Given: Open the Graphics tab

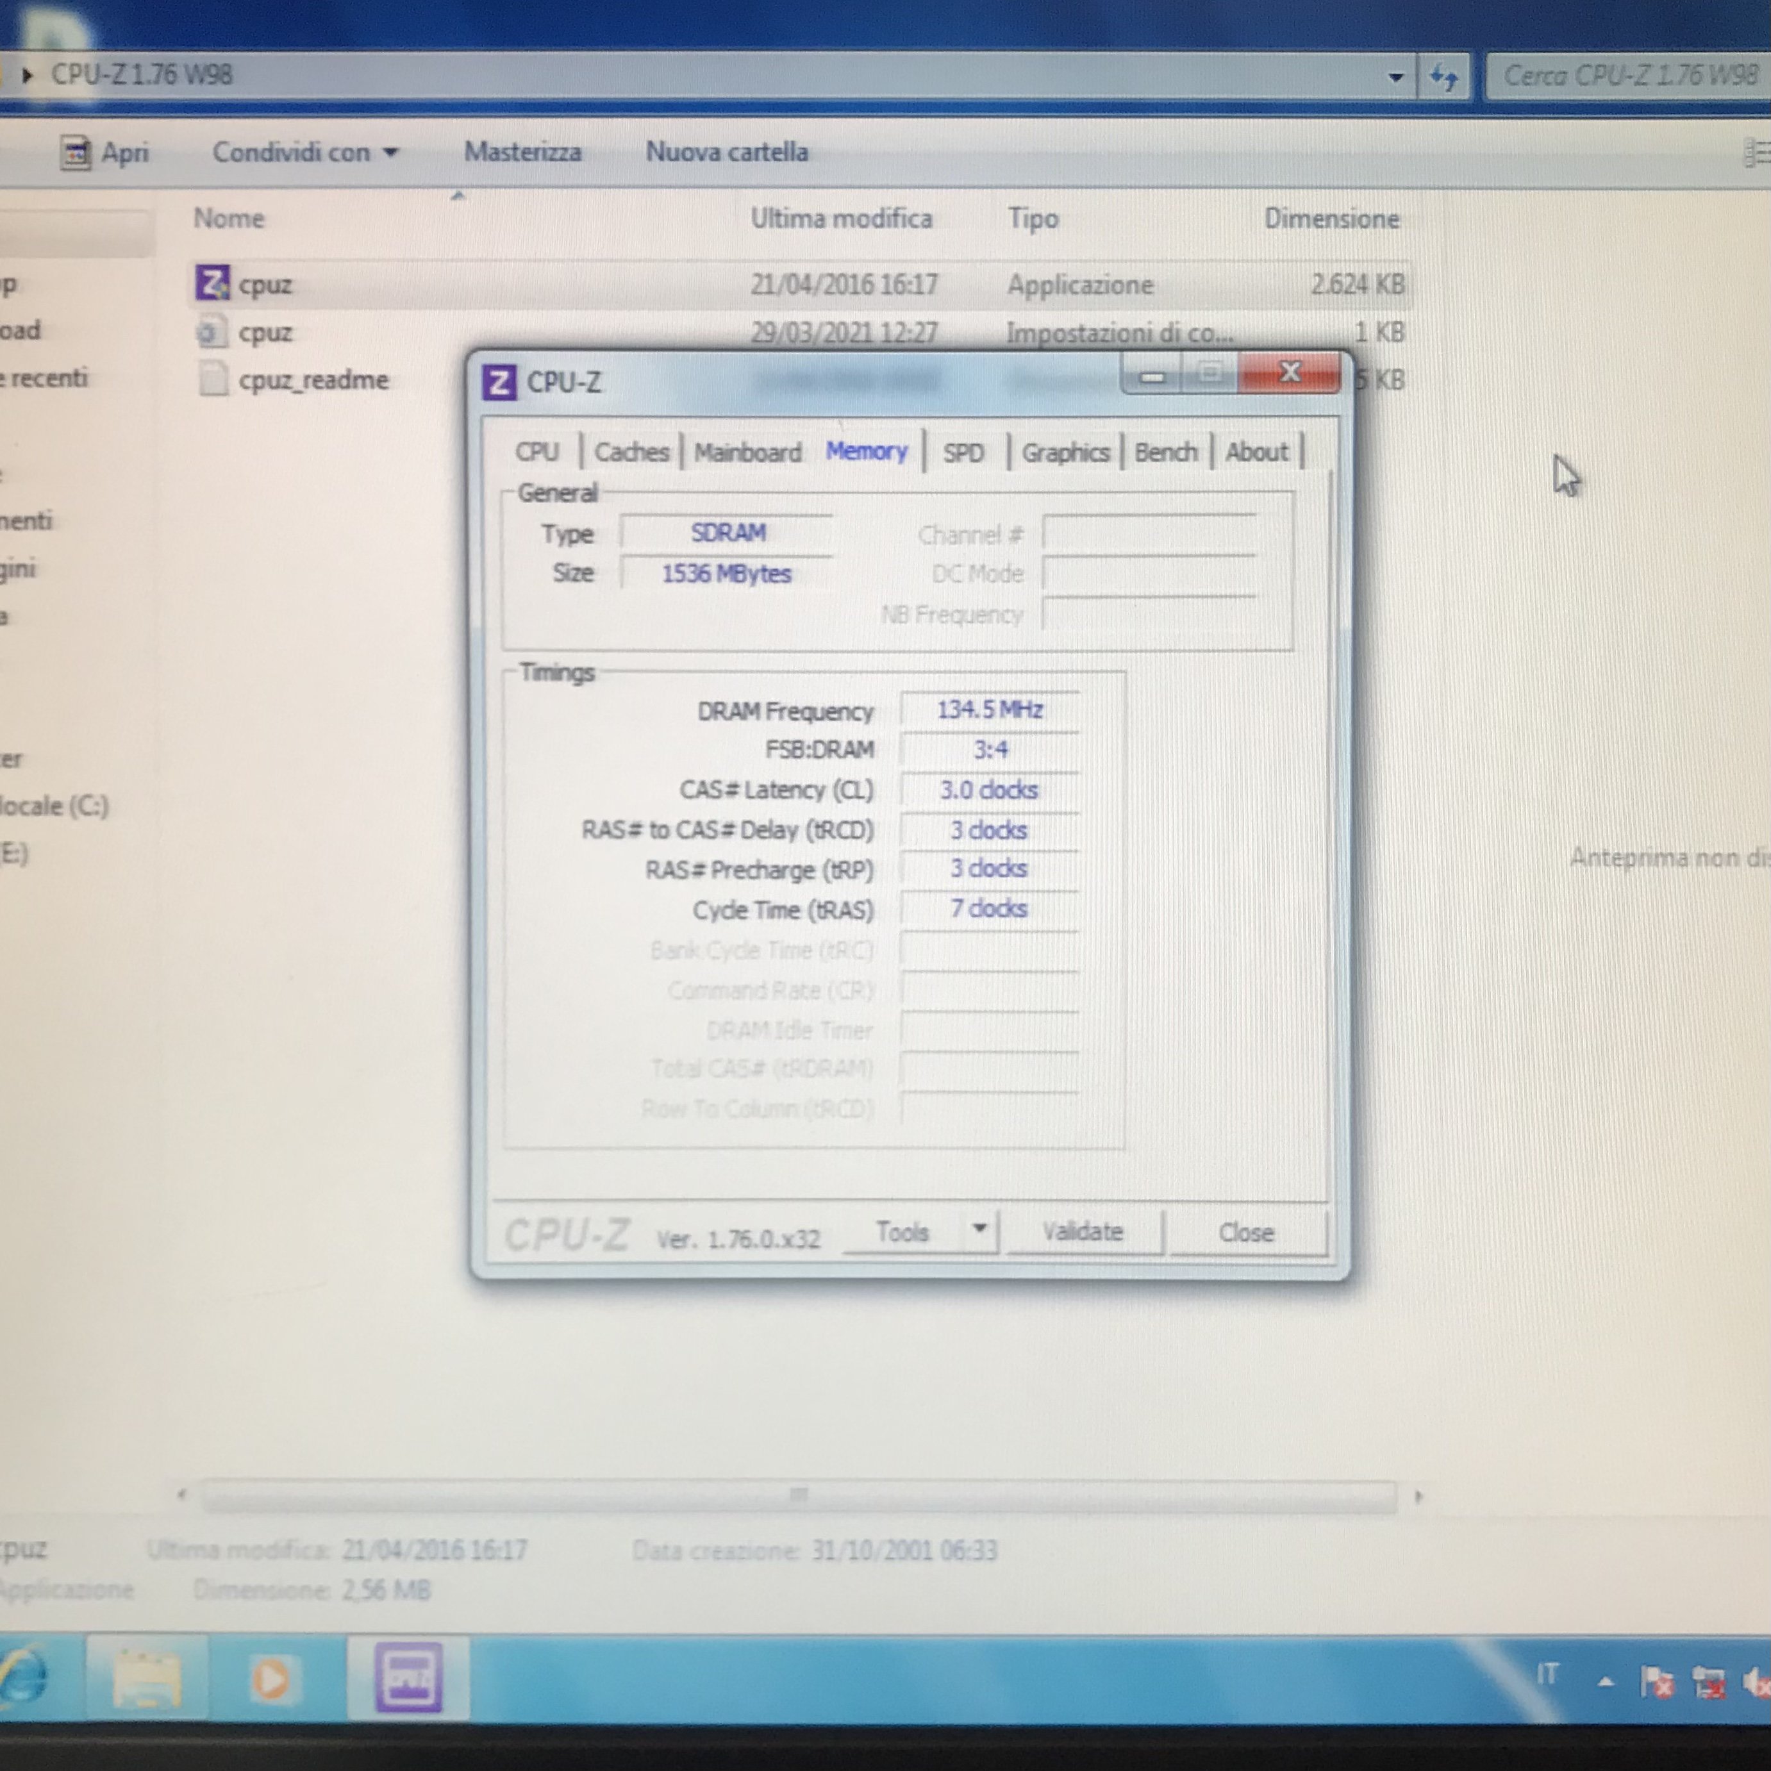Looking at the screenshot, I should [x=1065, y=453].
